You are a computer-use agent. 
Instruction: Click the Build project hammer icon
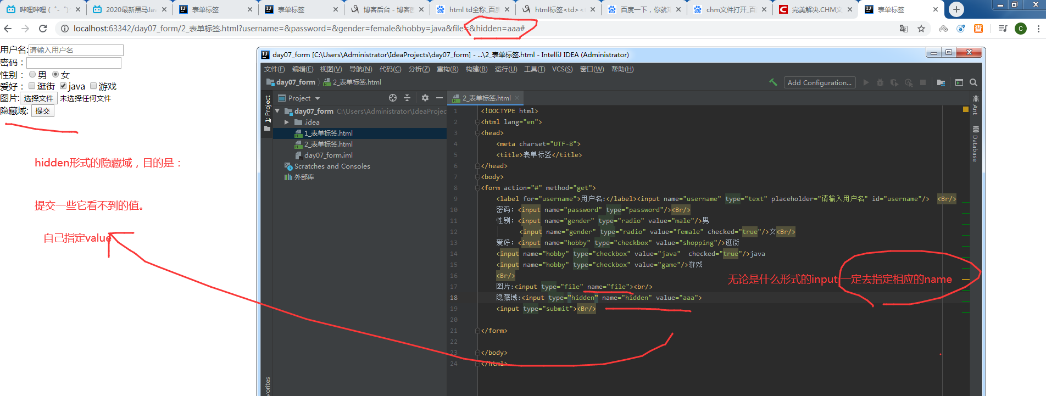tap(773, 82)
